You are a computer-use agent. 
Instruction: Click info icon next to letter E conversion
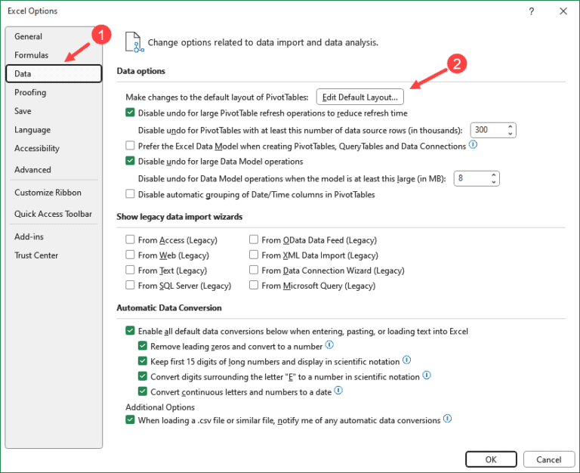pyautogui.click(x=427, y=376)
